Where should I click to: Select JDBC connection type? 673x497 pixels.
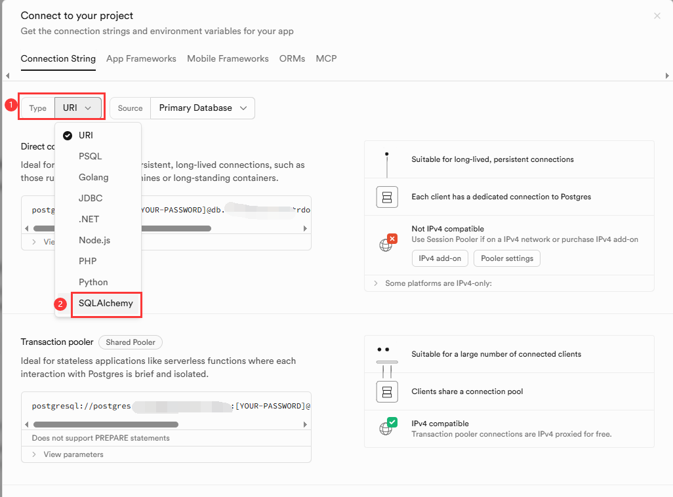coord(91,198)
